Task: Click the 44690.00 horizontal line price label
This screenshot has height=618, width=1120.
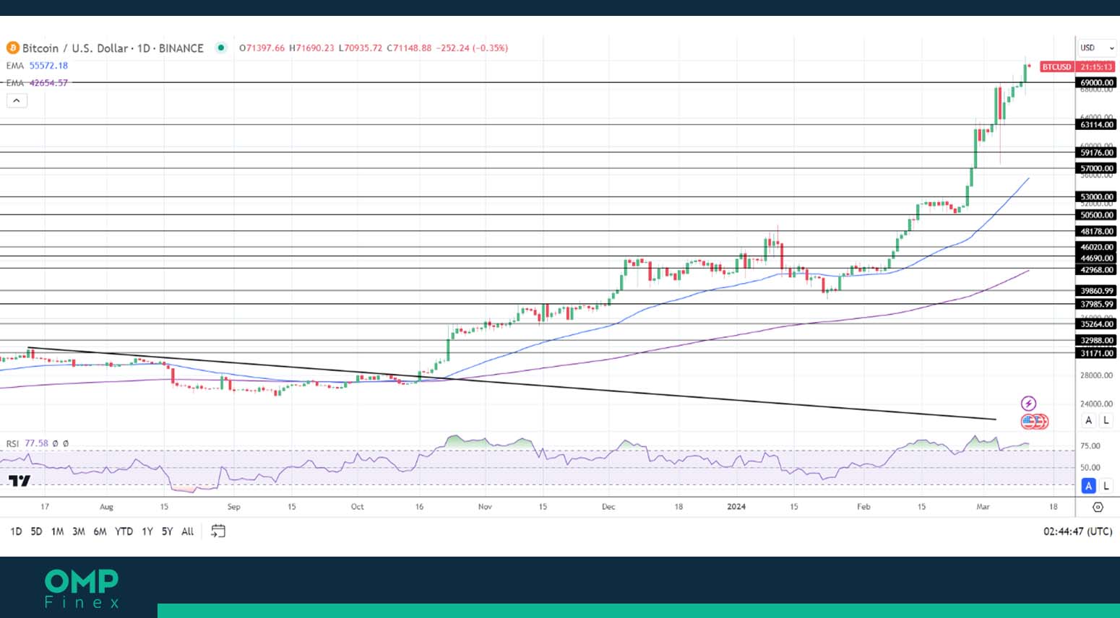Action: coord(1096,258)
